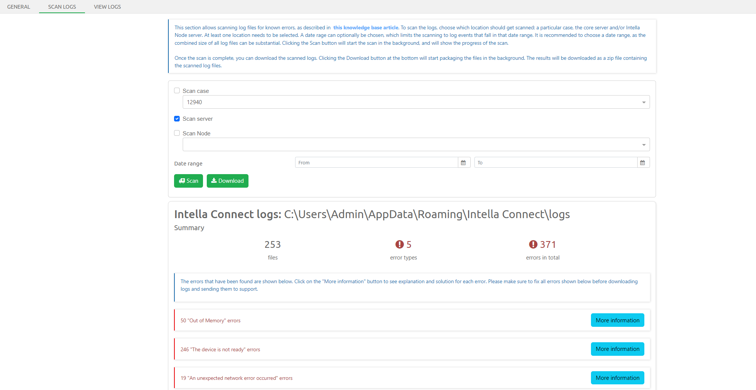Click the errors in total alert icon

(533, 244)
